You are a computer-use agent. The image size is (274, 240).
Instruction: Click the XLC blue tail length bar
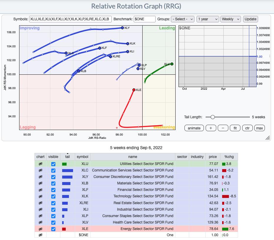click(x=67, y=171)
